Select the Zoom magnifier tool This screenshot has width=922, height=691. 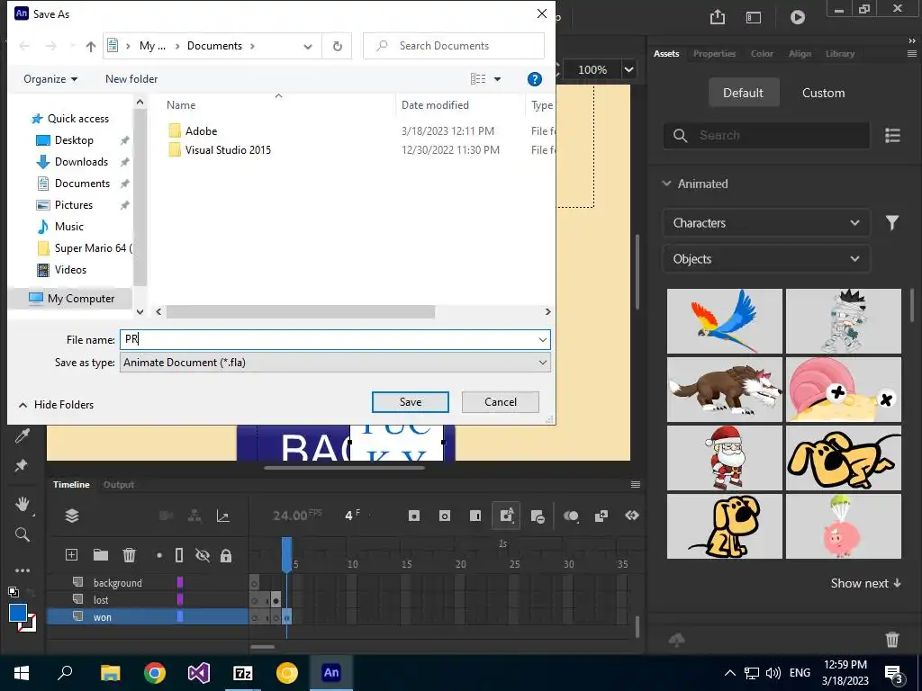[x=23, y=534]
